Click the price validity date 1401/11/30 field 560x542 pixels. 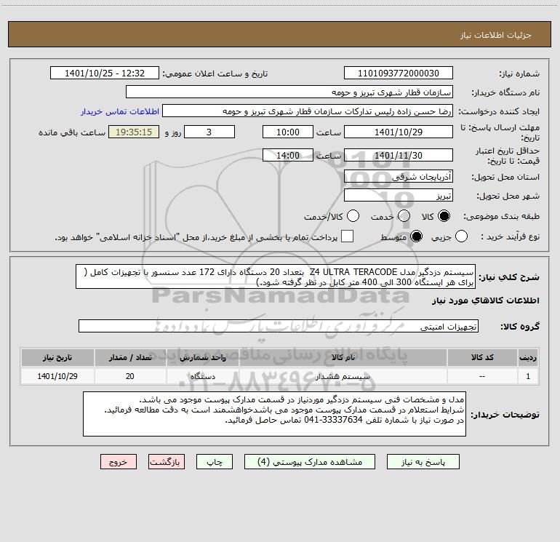tap(399, 155)
